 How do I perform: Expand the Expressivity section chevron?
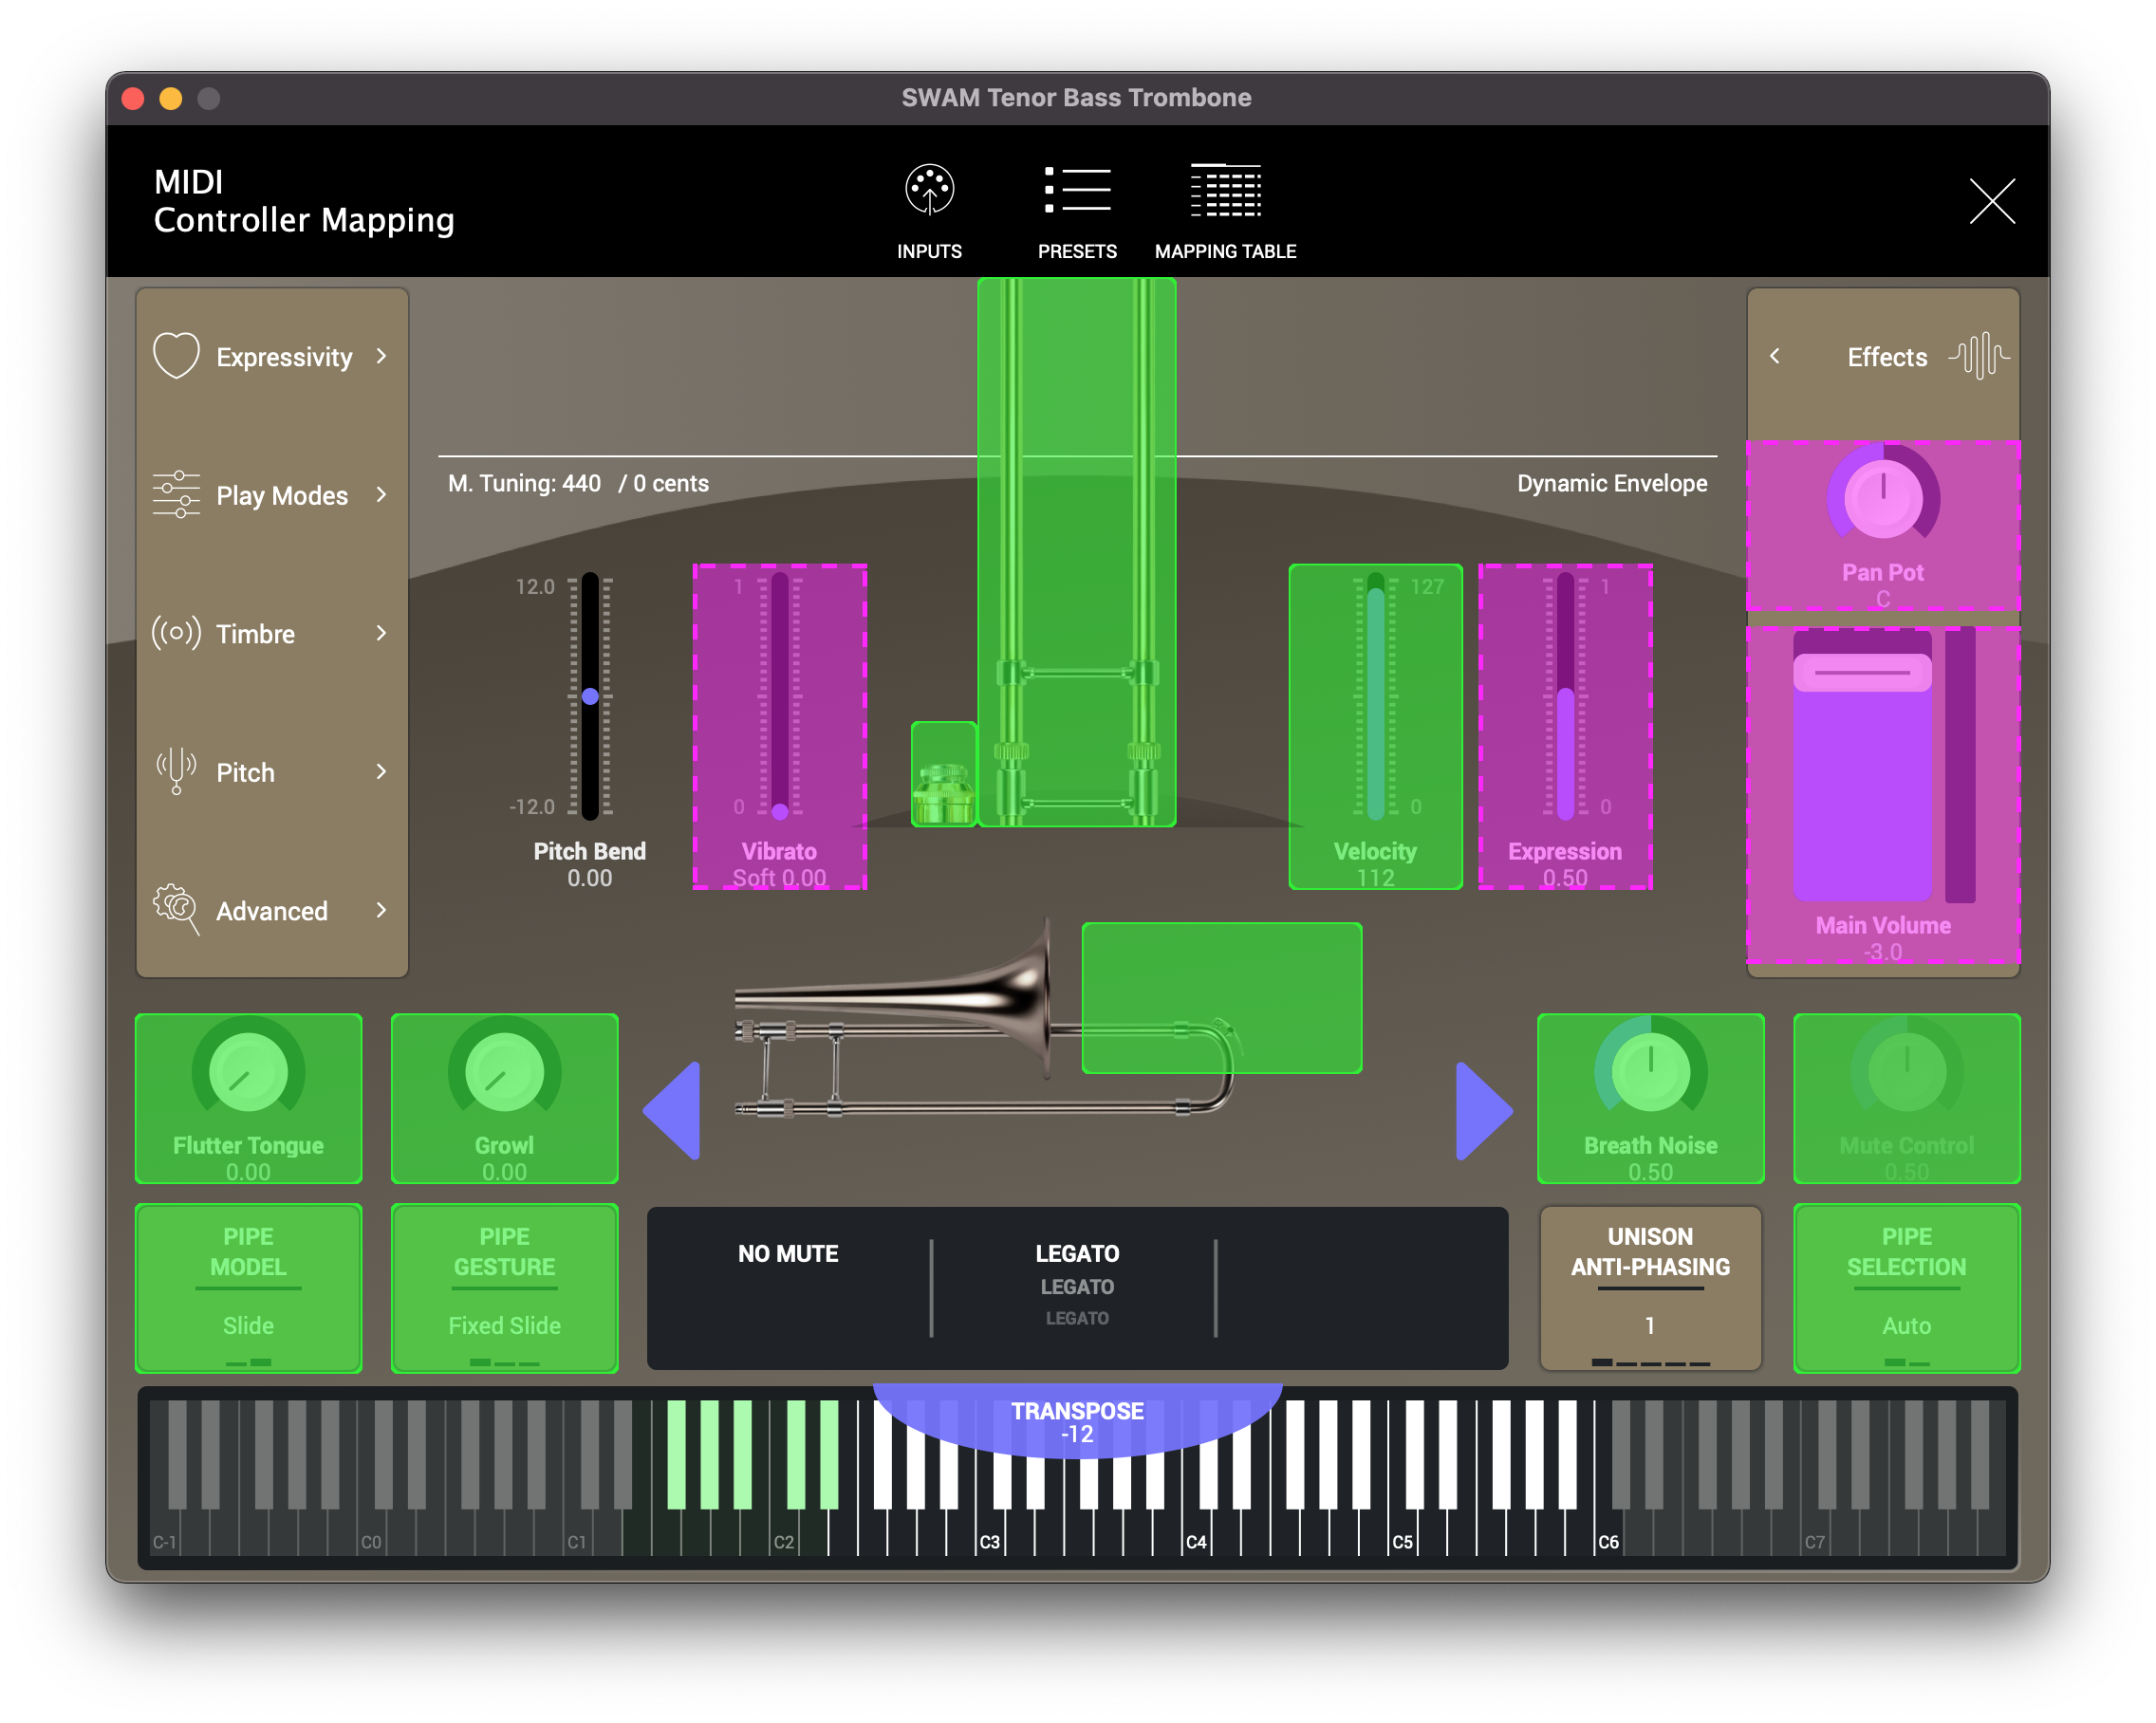[x=381, y=356]
